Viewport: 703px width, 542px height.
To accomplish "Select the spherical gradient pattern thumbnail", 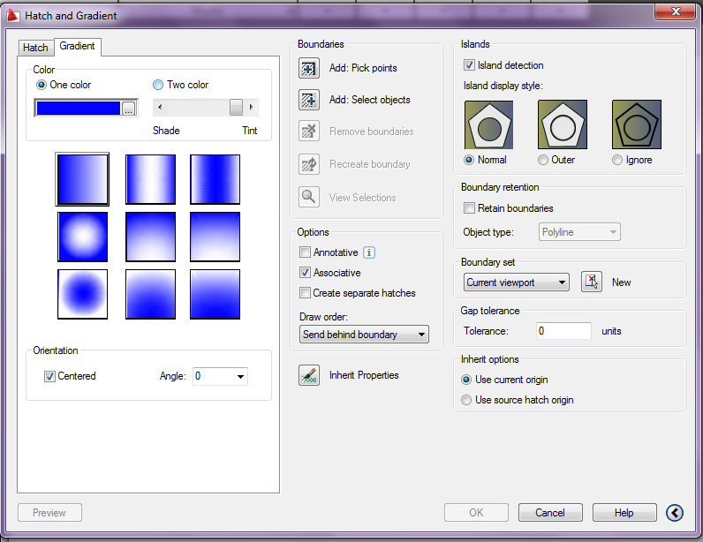I will coord(82,237).
